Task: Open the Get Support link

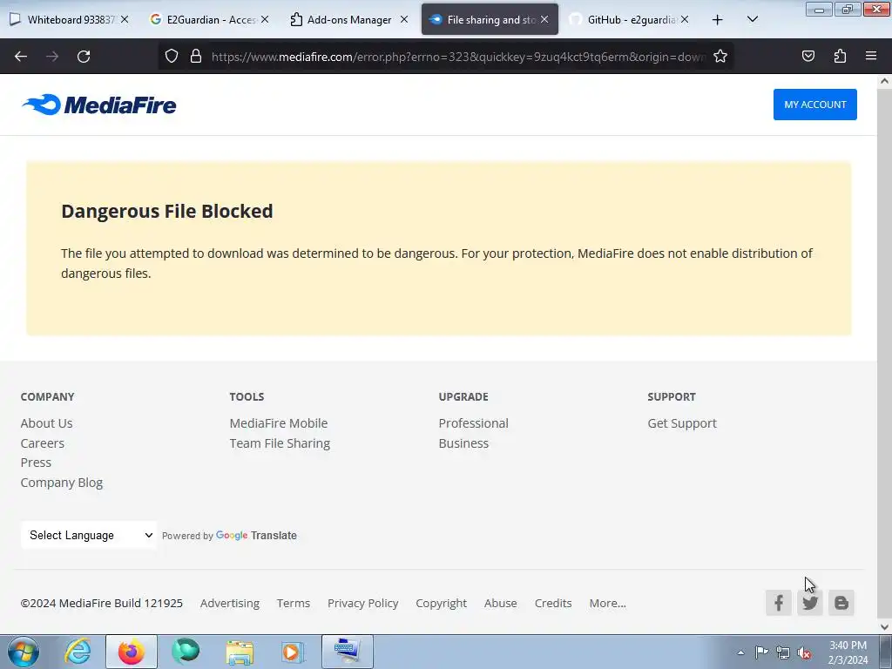Action: pyautogui.click(x=682, y=423)
